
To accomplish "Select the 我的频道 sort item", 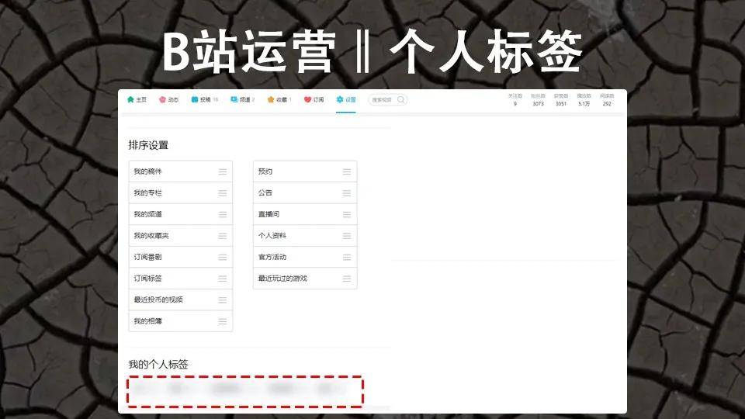I will click(x=181, y=214).
